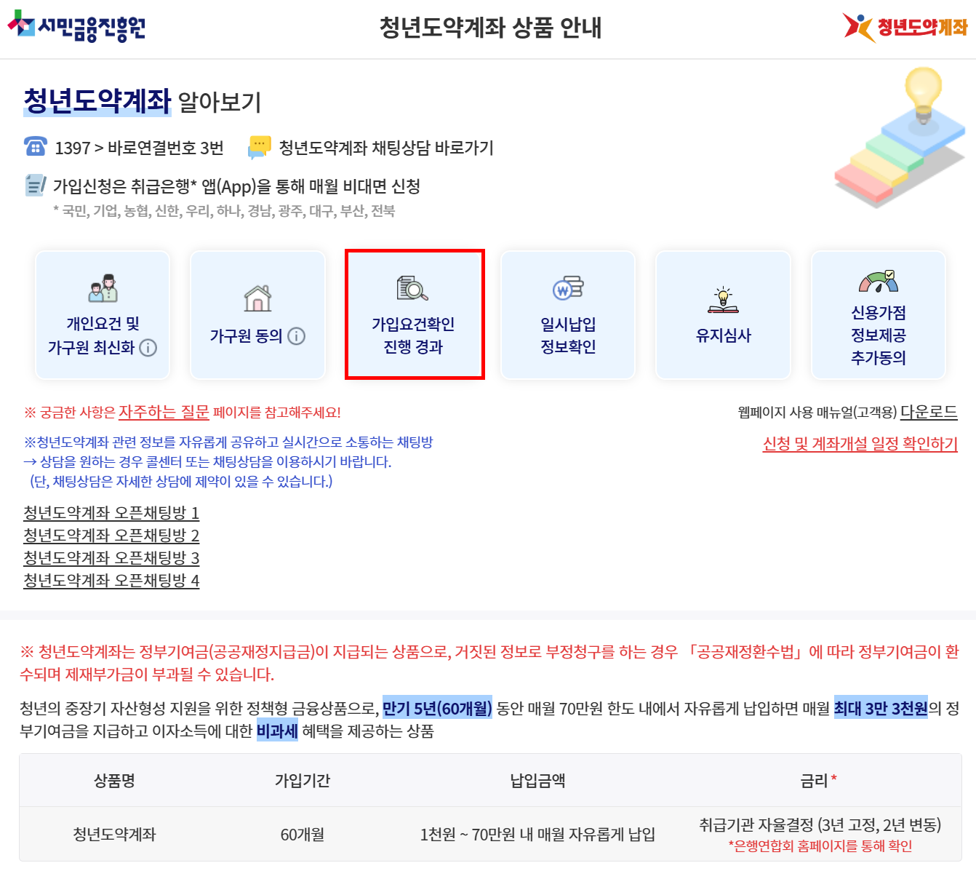Click the house icon in 가구원 동의 card
976x887 pixels.
[258, 298]
